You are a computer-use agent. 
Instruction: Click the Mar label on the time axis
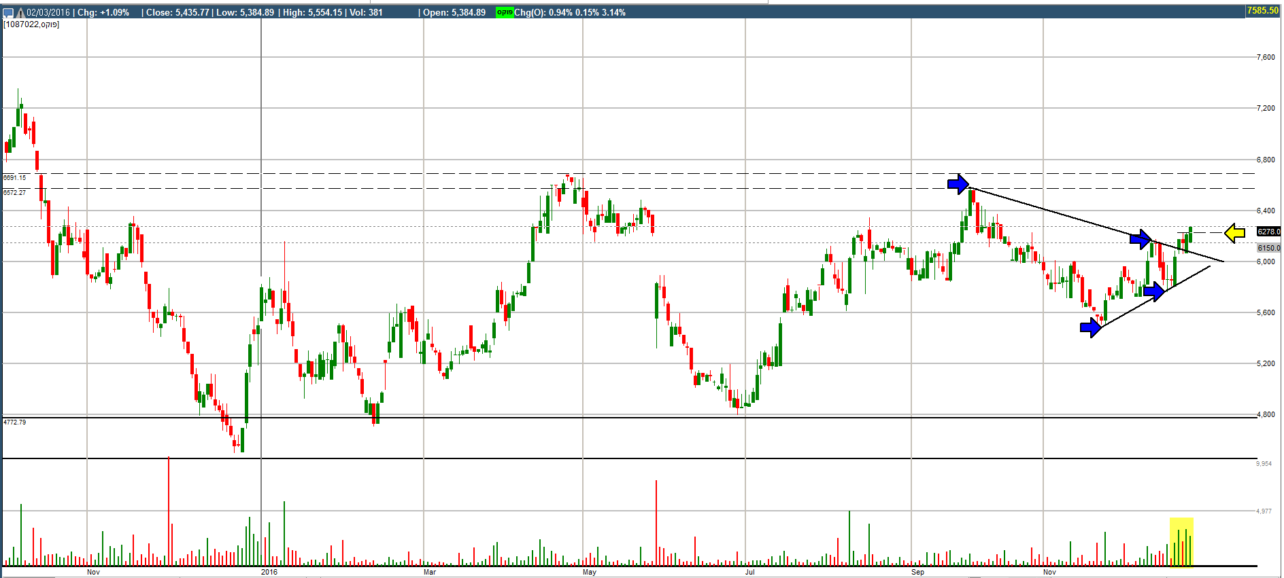pyautogui.click(x=430, y=572)
